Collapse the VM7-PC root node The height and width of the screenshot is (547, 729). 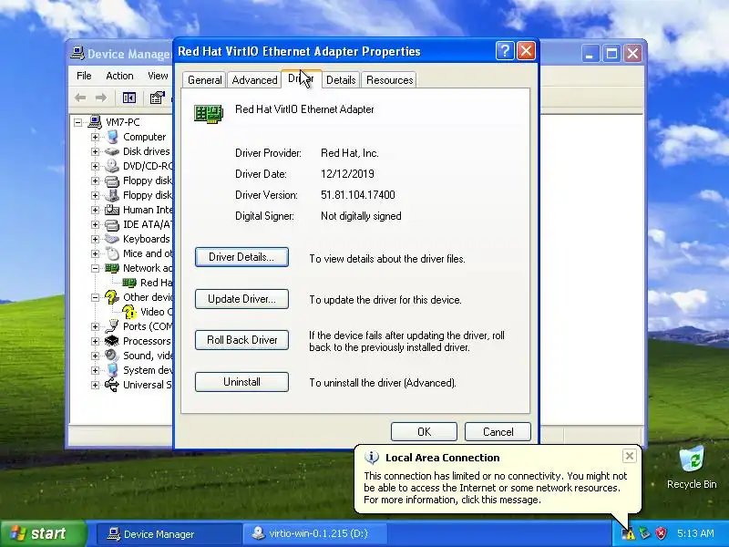point(78,122)
